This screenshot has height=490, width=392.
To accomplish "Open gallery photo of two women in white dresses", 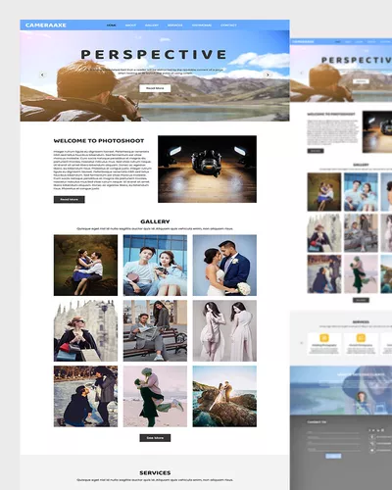I will [x=224, y=331].
